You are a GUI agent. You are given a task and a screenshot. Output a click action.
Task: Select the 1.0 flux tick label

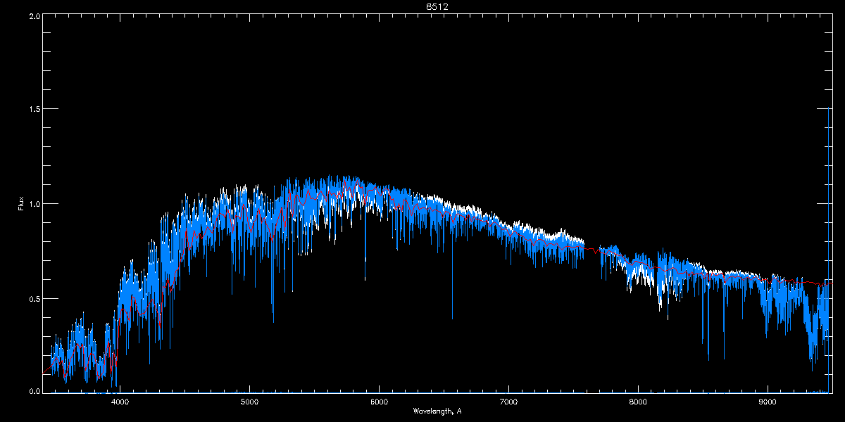point(34,204)
